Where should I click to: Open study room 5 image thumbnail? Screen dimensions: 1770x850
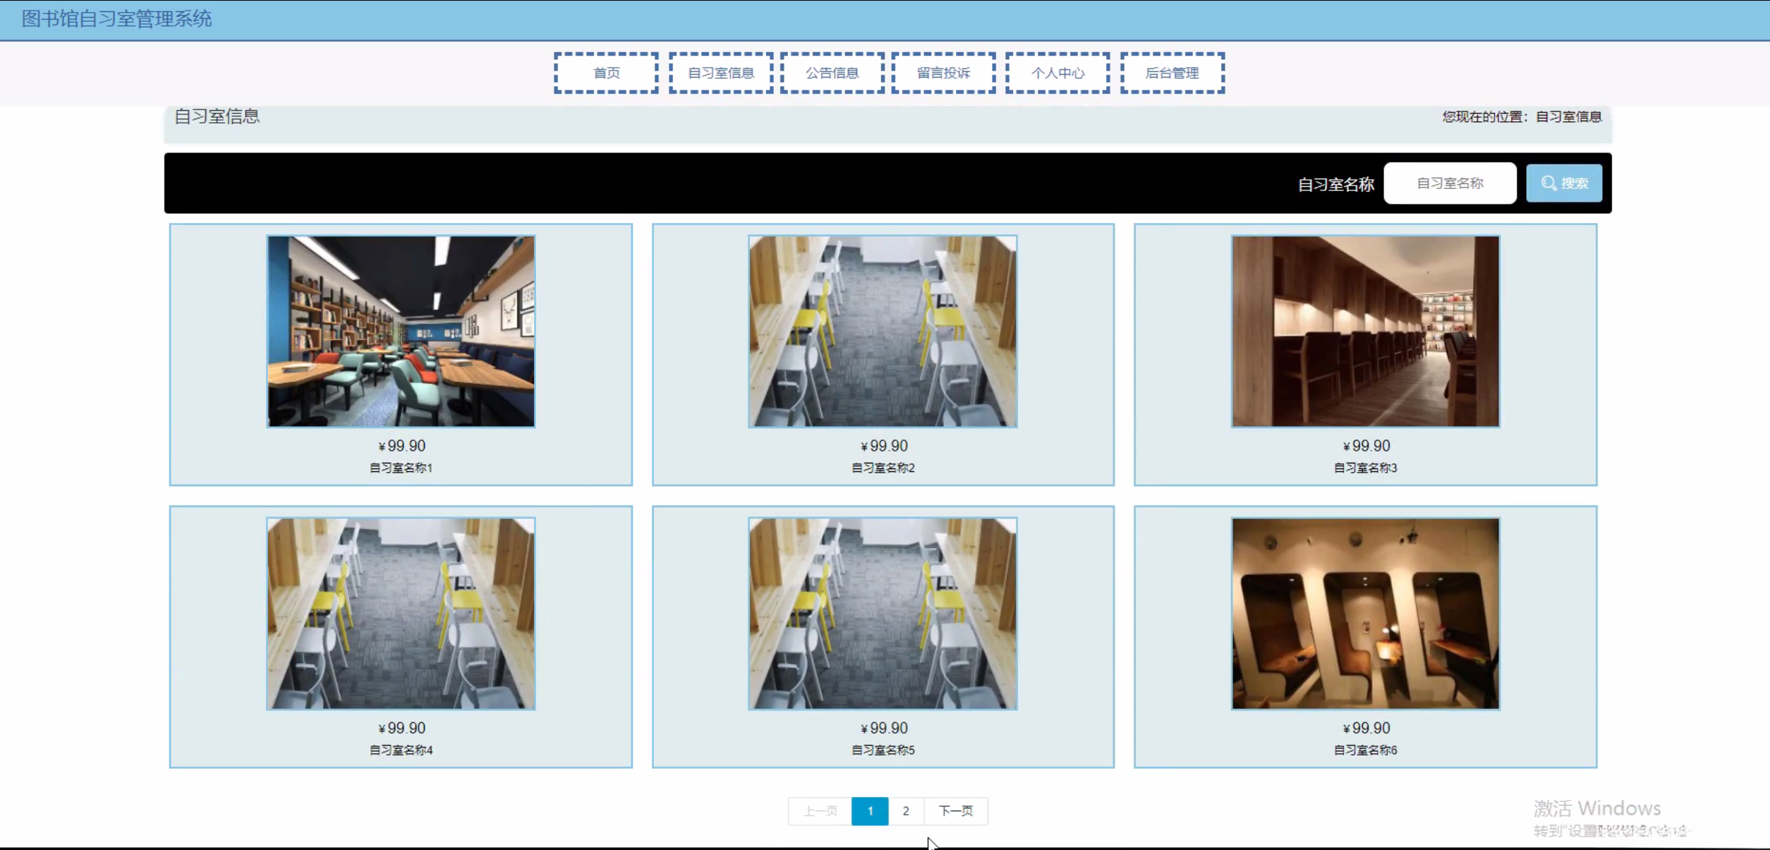[x=883, y=614]
